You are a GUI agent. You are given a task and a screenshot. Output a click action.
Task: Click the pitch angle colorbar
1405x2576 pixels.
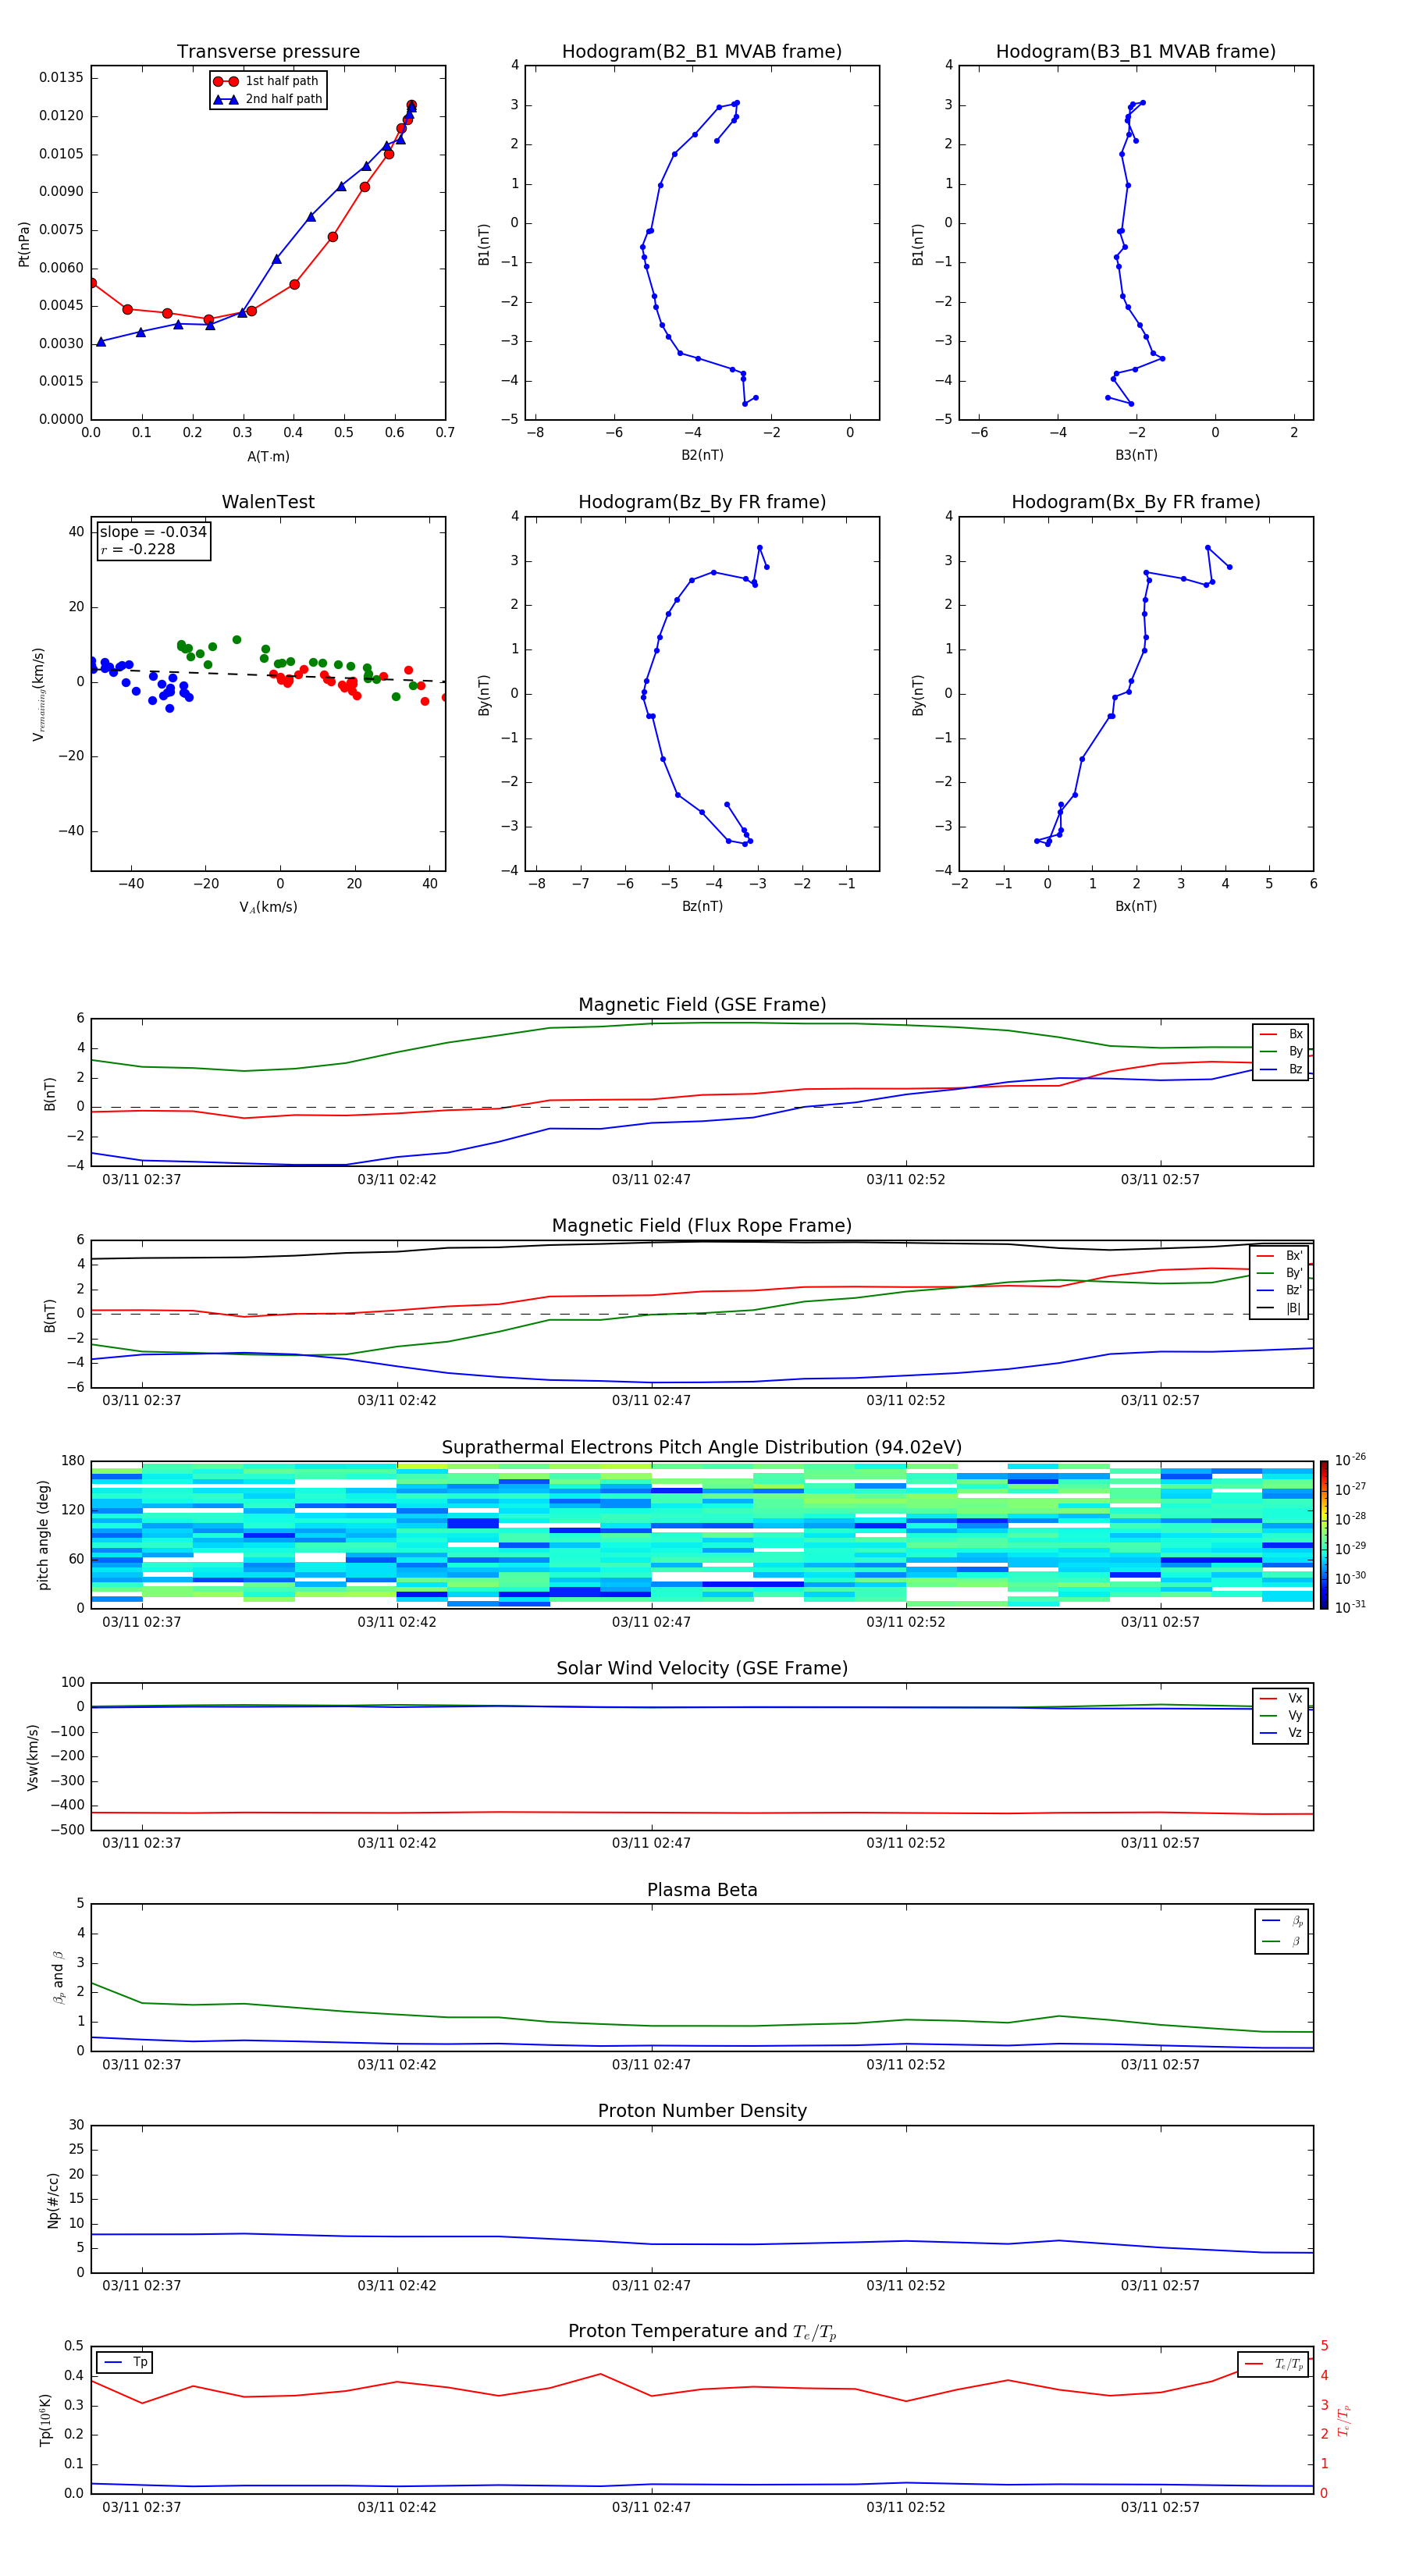1323,1534
